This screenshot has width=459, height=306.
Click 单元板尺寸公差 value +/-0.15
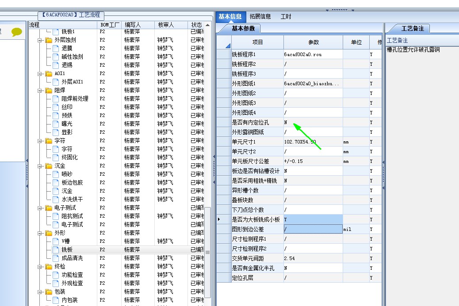tap(294, 161)
